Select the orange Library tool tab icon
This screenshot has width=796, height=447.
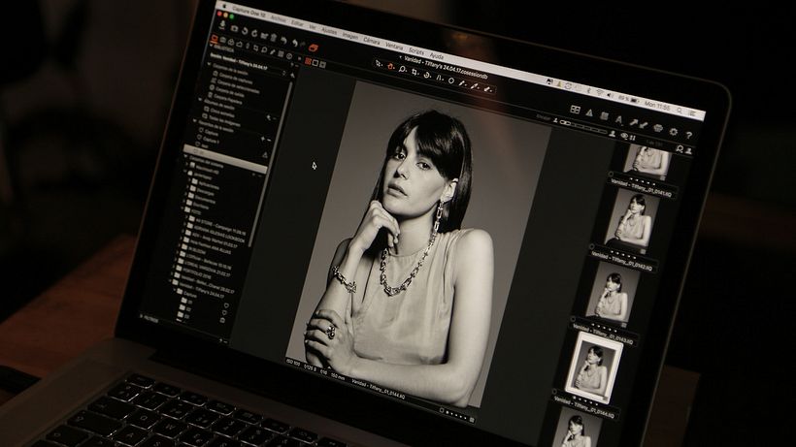tap(214, 38)
